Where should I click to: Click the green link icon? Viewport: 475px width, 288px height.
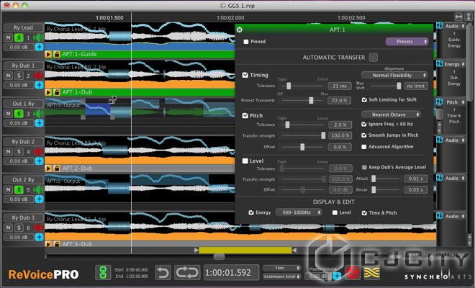103,272
